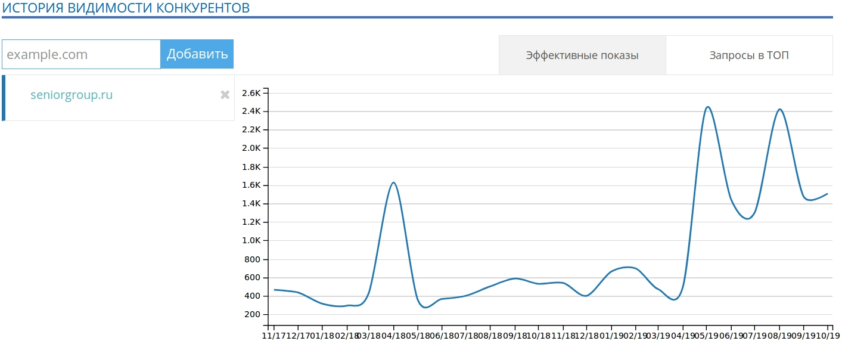Click the line's end point at 10/19
The height and width of the screenshot is (344, 842).
pyautogui.click(x=827, y=194)
